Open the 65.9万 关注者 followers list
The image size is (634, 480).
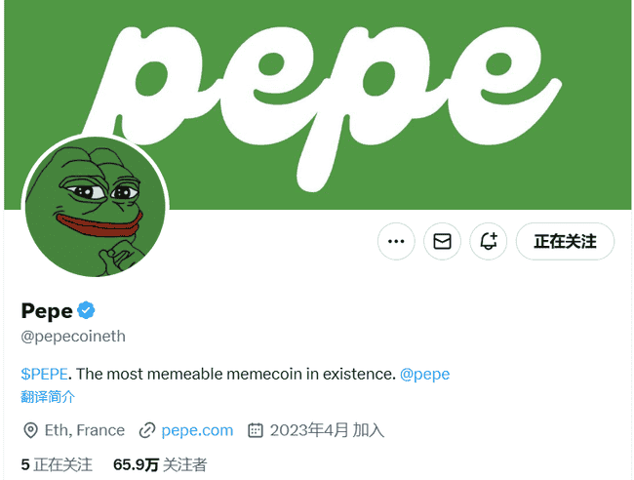(159, 464)
